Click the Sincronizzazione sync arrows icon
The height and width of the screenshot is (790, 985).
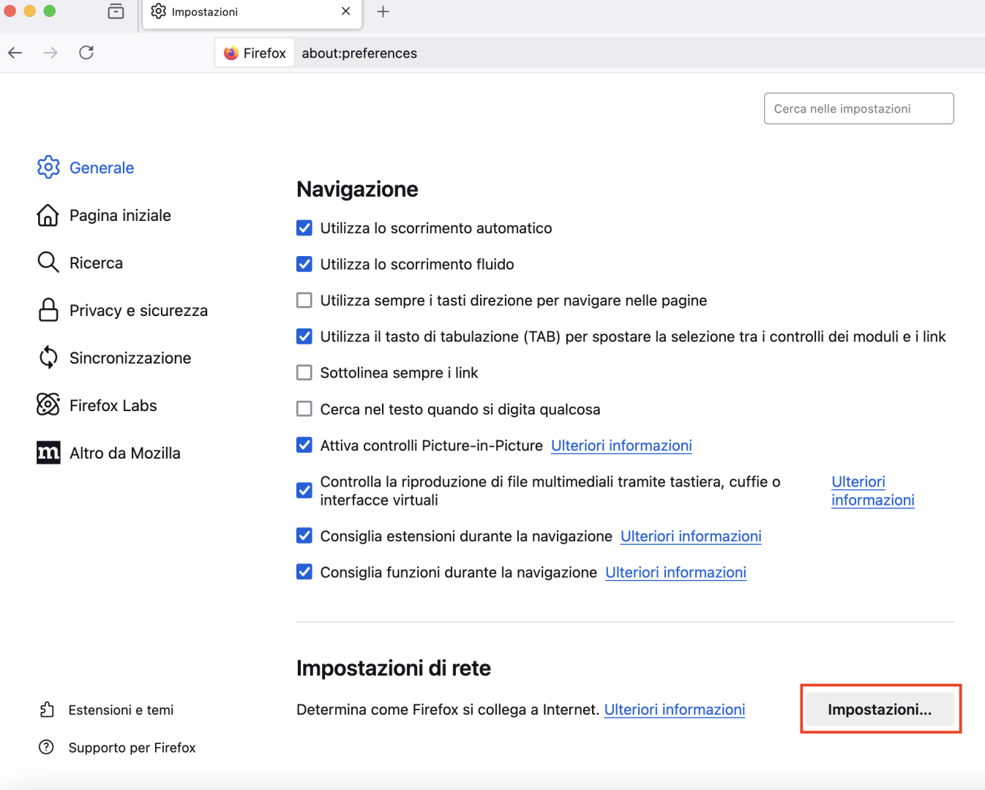47,357
